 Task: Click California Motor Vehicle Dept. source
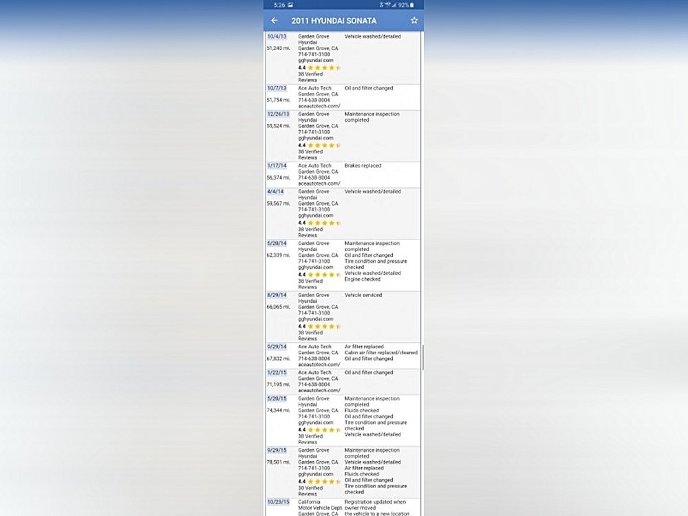(321, 505)
